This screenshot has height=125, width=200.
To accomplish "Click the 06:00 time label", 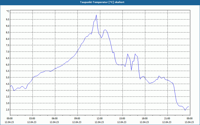I will coord(55,118).
